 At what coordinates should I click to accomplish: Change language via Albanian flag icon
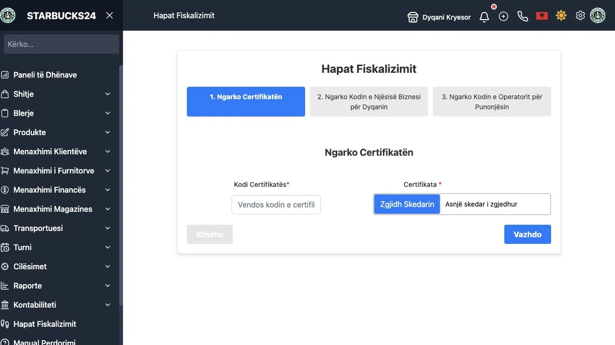542,16
